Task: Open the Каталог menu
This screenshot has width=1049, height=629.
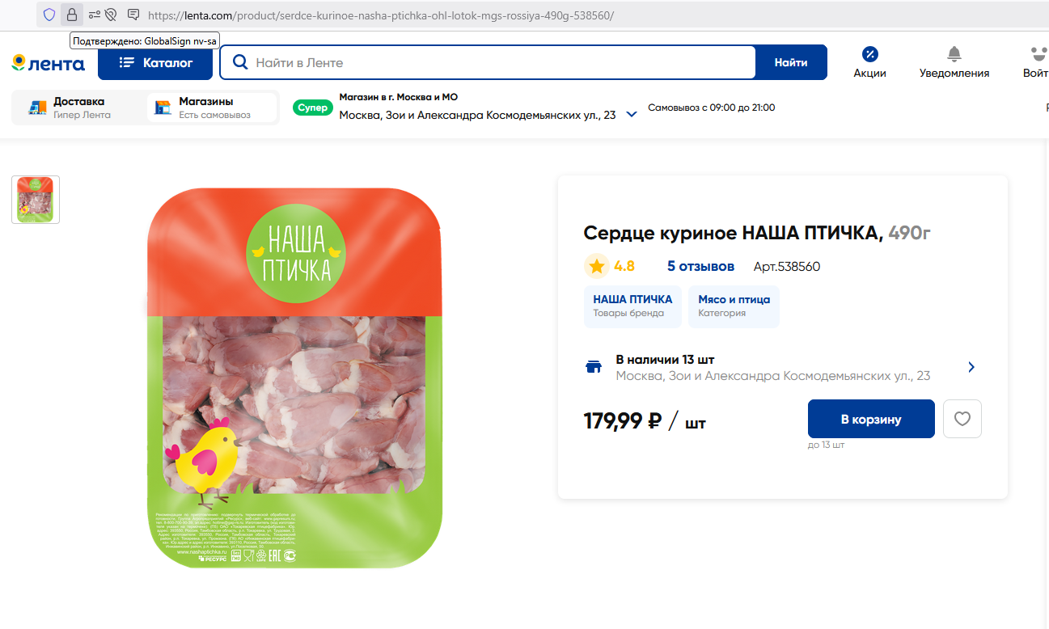Action: click(155, 62)
